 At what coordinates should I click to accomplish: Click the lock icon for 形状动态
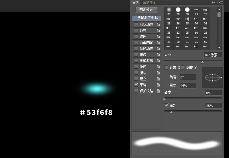[x=158, y=24]
